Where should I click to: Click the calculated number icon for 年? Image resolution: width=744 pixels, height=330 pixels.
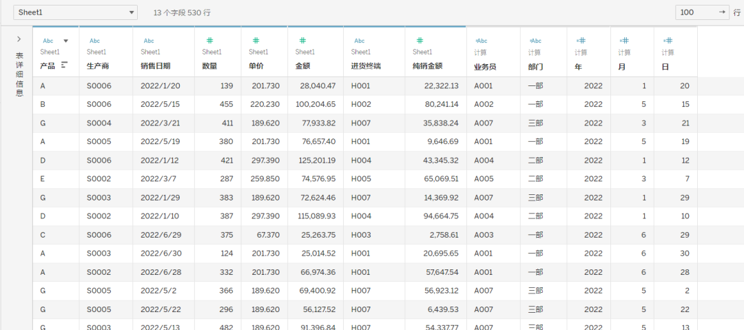click(x=581, y=41)
